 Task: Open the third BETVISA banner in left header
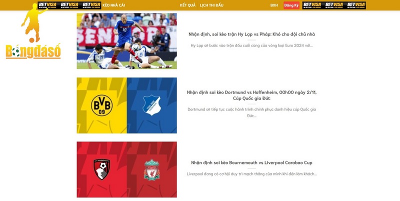tap(91, 5)
